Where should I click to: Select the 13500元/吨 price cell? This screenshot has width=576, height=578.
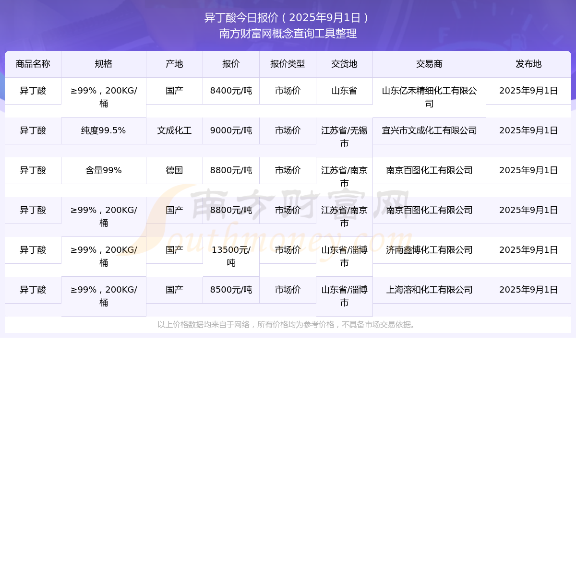pyautogui.click(x=231, y=257)
